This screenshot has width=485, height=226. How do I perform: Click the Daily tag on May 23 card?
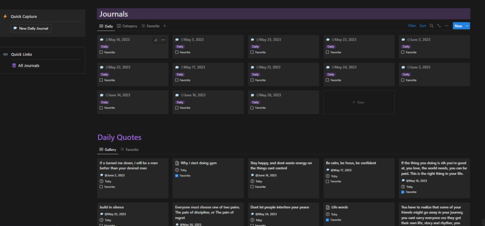tap(331, 47)
